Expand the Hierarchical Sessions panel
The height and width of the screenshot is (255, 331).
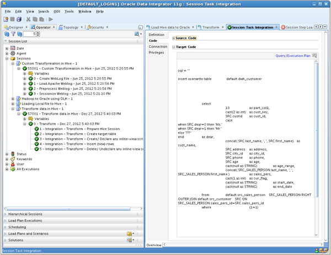[6, 214]
